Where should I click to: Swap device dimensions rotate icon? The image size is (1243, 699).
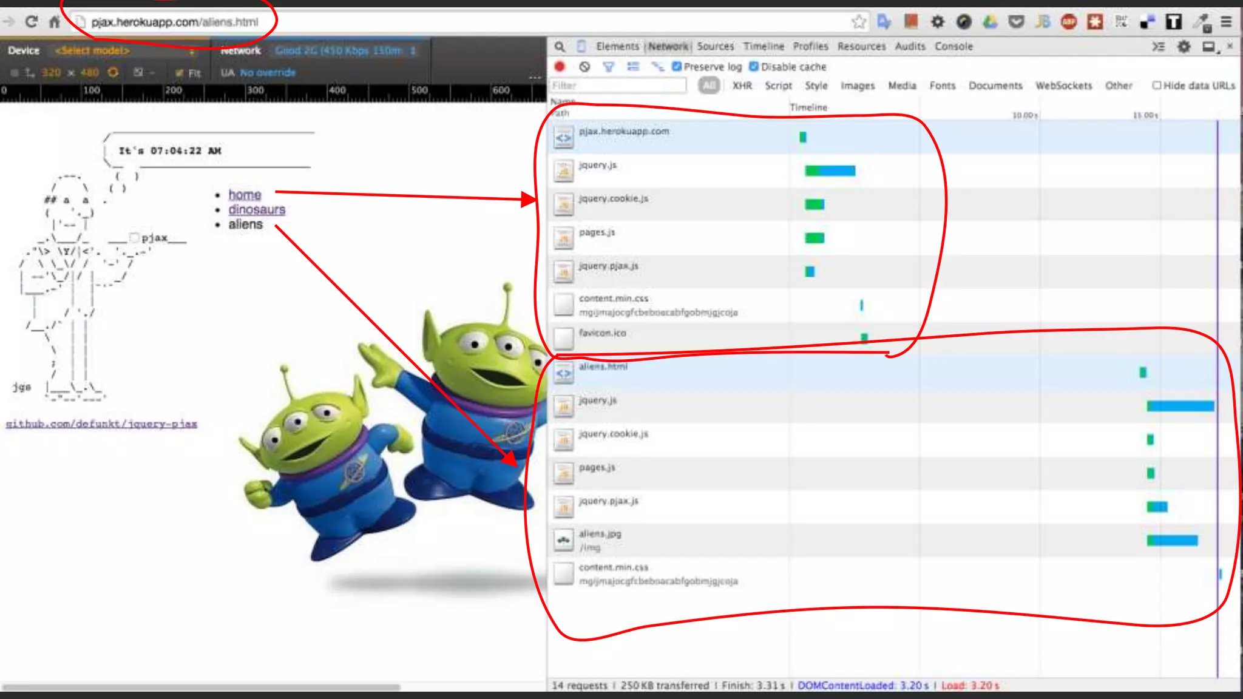[x=113, y=72]
